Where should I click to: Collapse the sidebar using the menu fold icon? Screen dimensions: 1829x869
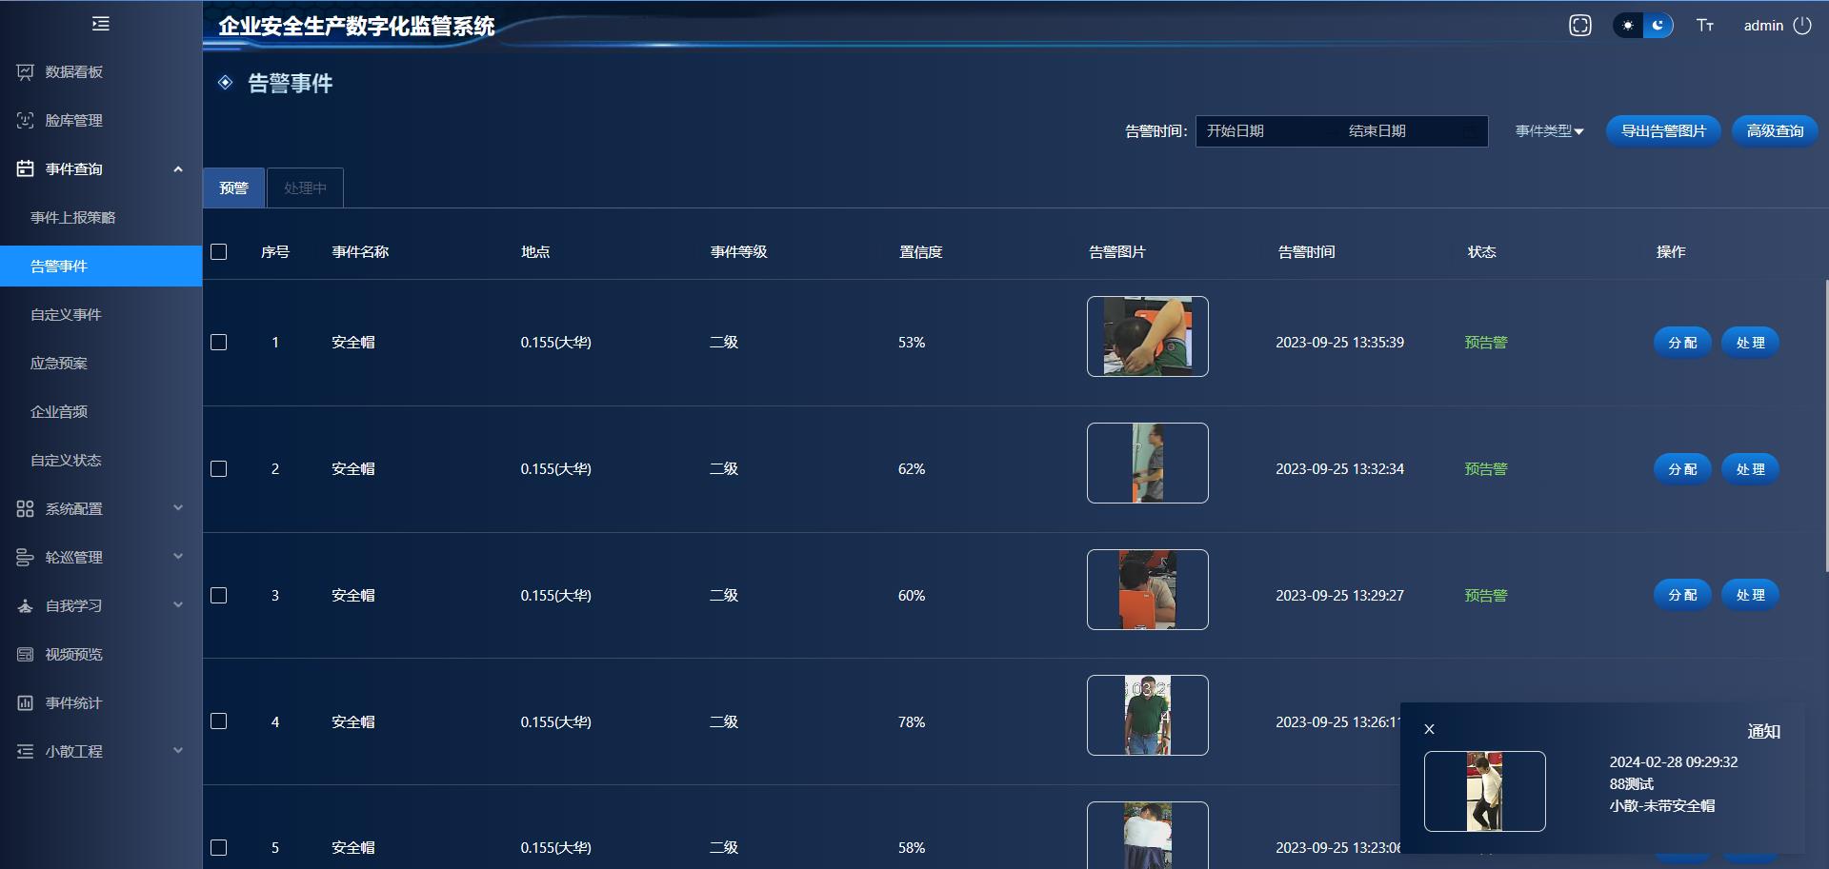[x=101, y=24]
